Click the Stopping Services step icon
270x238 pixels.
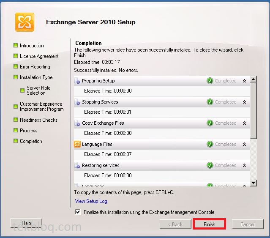point(77,102)
